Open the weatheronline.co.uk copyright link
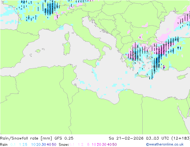The height and width of the screenshot is (147, 190). [x=165, y=145]
